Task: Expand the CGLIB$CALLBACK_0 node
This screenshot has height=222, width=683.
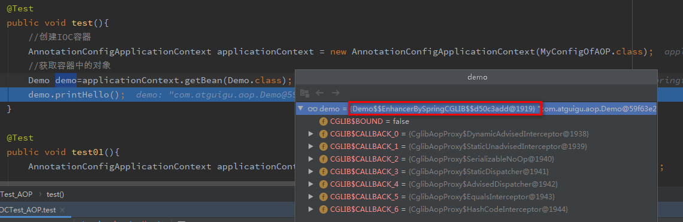Action: (310, 133)
